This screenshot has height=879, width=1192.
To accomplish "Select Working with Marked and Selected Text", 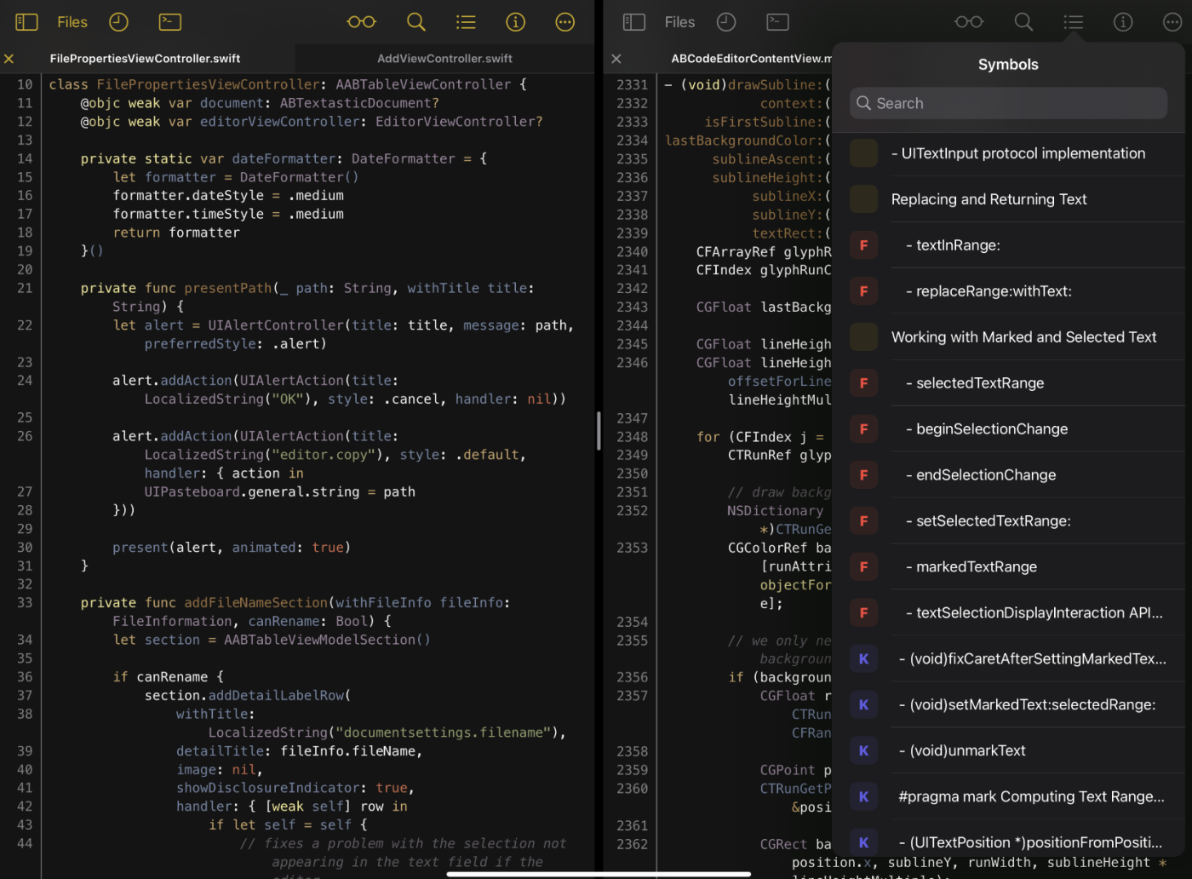I will [x=1023, y=337].
